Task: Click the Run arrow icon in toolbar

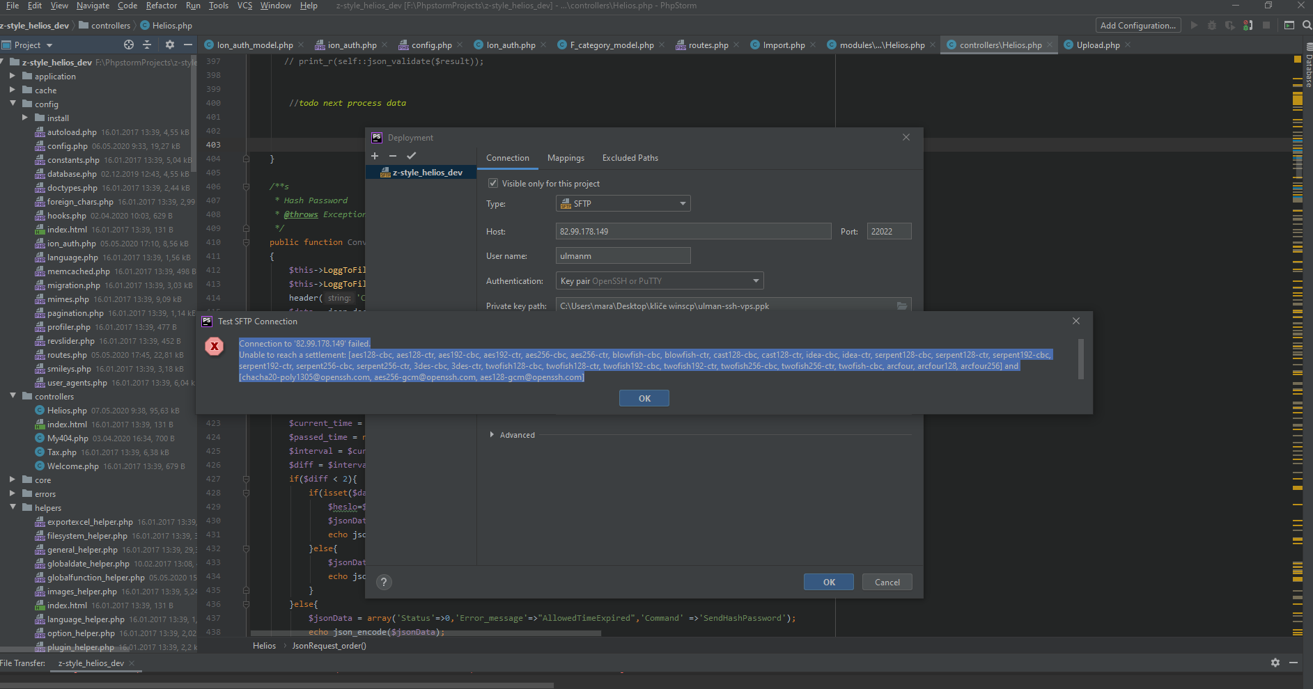Action: [x=1194, y=25]
